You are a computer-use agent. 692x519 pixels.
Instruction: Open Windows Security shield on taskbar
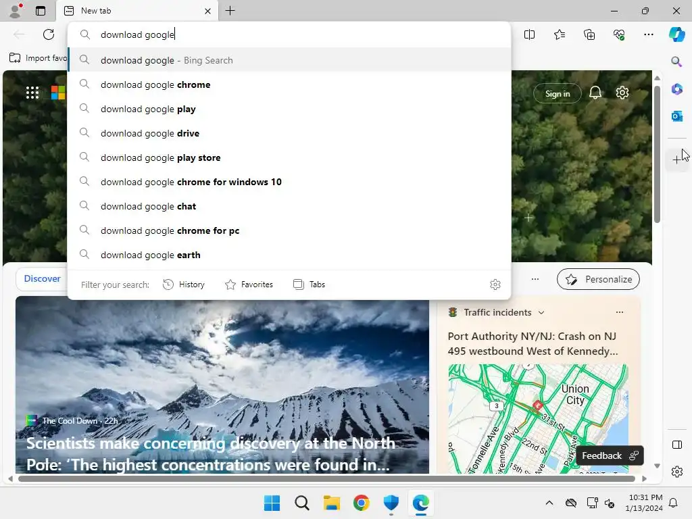click(391, 503)
